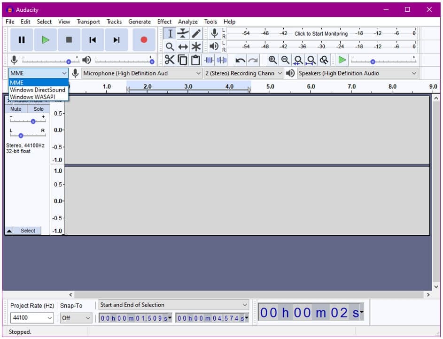Click Trim audio outside selection icon
The height and width of the screenshot is (339, 443).
[x=209, y=60]
